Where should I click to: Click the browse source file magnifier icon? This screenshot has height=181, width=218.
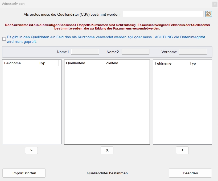(x=208, y=14)
